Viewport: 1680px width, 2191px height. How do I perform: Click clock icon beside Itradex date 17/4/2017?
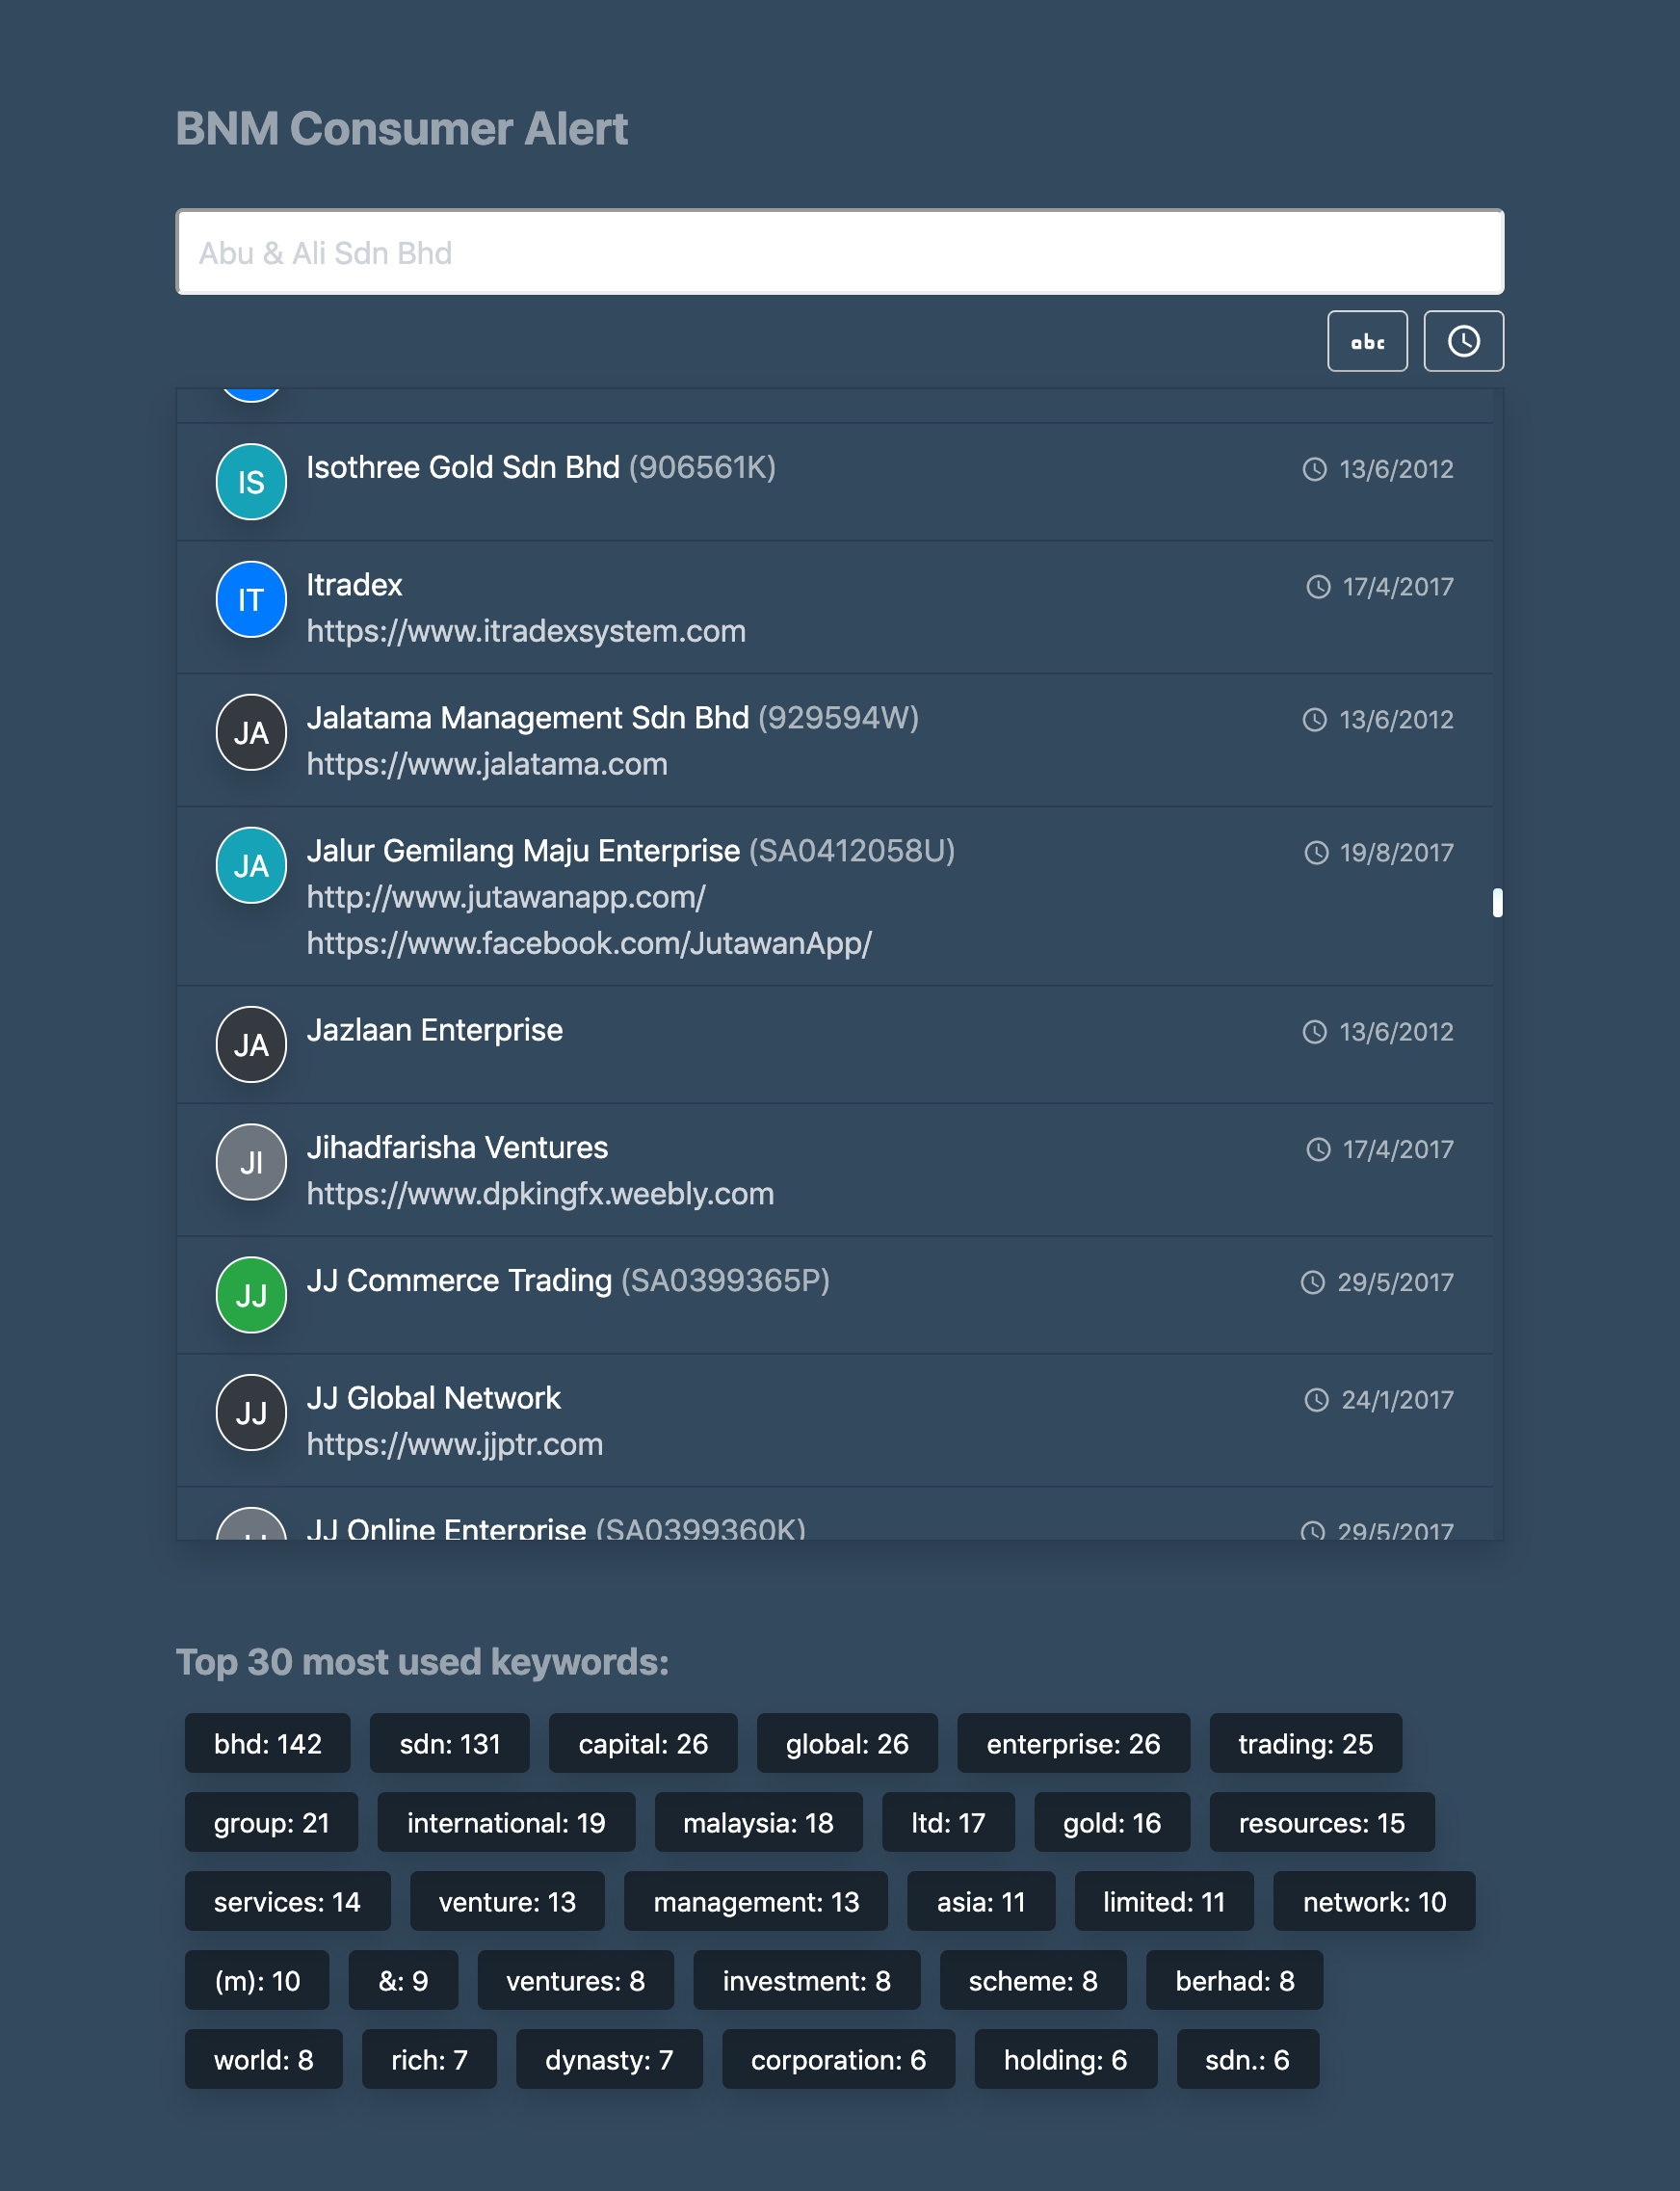pyautogui.click(x=1318, y=587)
